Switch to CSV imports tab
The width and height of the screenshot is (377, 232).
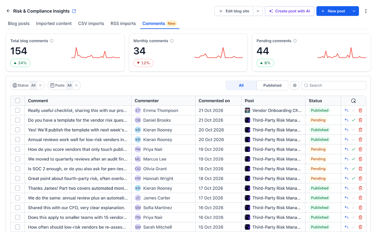pos(91,23)
